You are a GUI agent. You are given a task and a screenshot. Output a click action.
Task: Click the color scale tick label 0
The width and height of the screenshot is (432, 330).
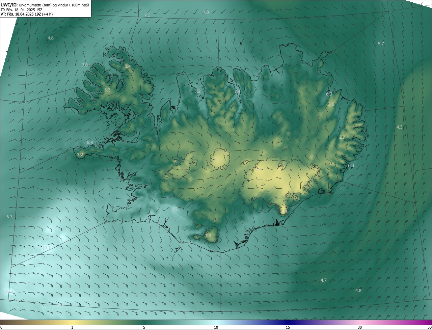coord(1,327)
